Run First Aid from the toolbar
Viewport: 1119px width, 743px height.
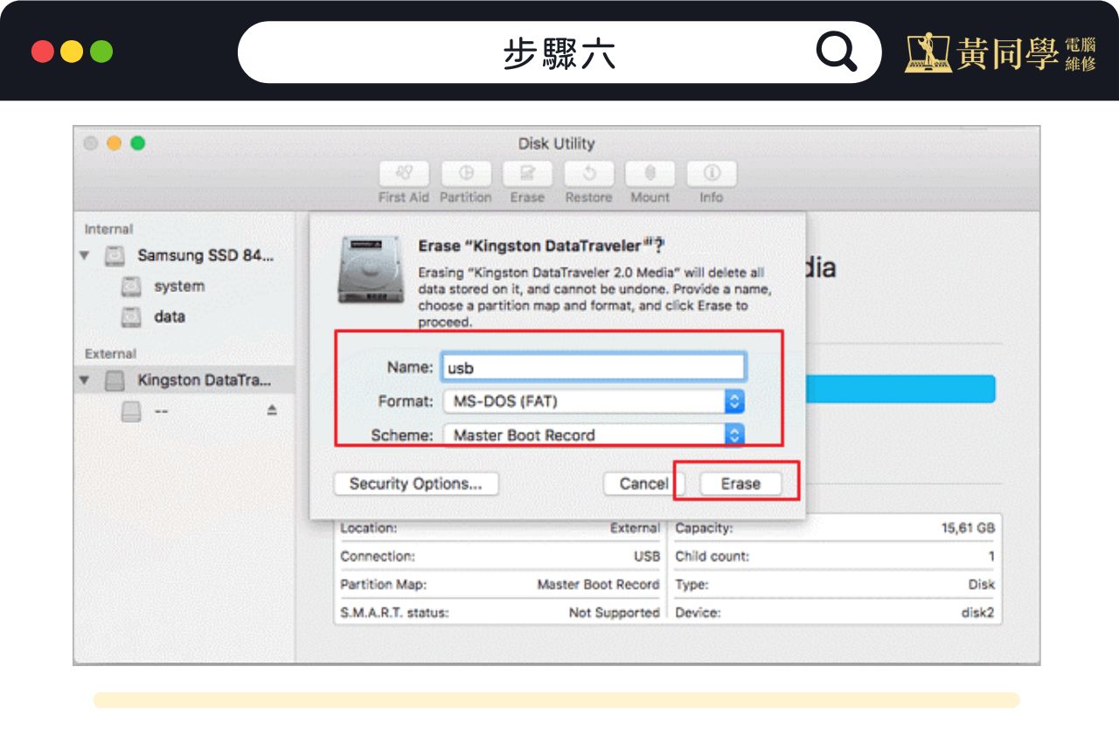click(404, 173)
